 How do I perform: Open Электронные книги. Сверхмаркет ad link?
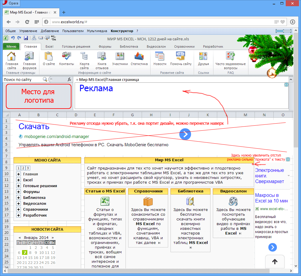(270, 176)
